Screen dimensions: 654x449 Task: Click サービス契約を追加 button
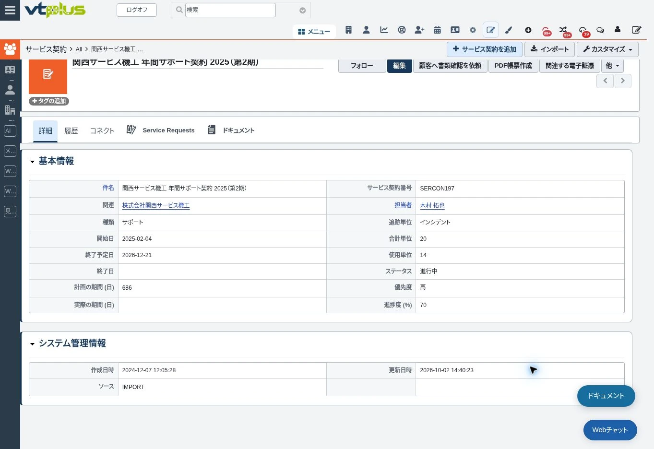pyautogui.click(x=485, y=49)
